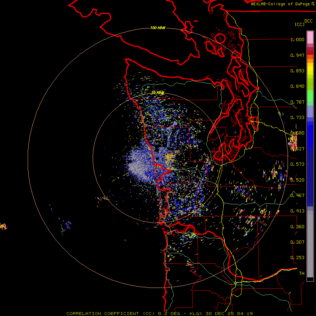Click the pink swatch at the color bar top
The width and height of the screenshot is (316, 316).
click(310, 38)
